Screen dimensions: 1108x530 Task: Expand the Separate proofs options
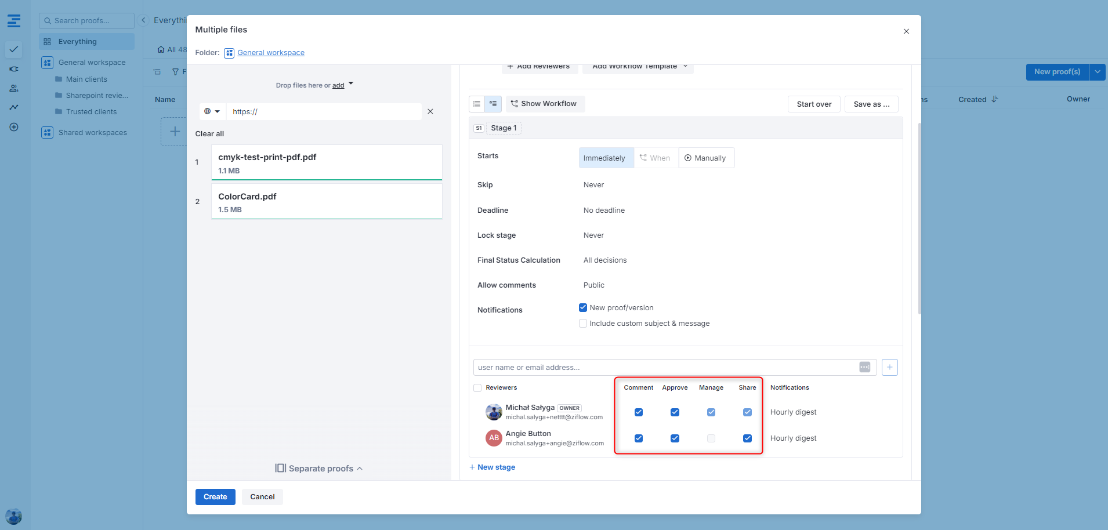(319, 469)
